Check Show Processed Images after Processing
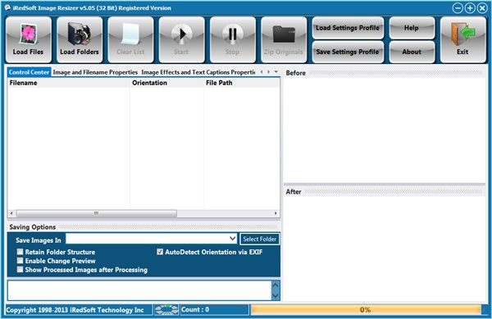Image resolution: width=492 pixels, height=319 pixels. pos(20,269)
